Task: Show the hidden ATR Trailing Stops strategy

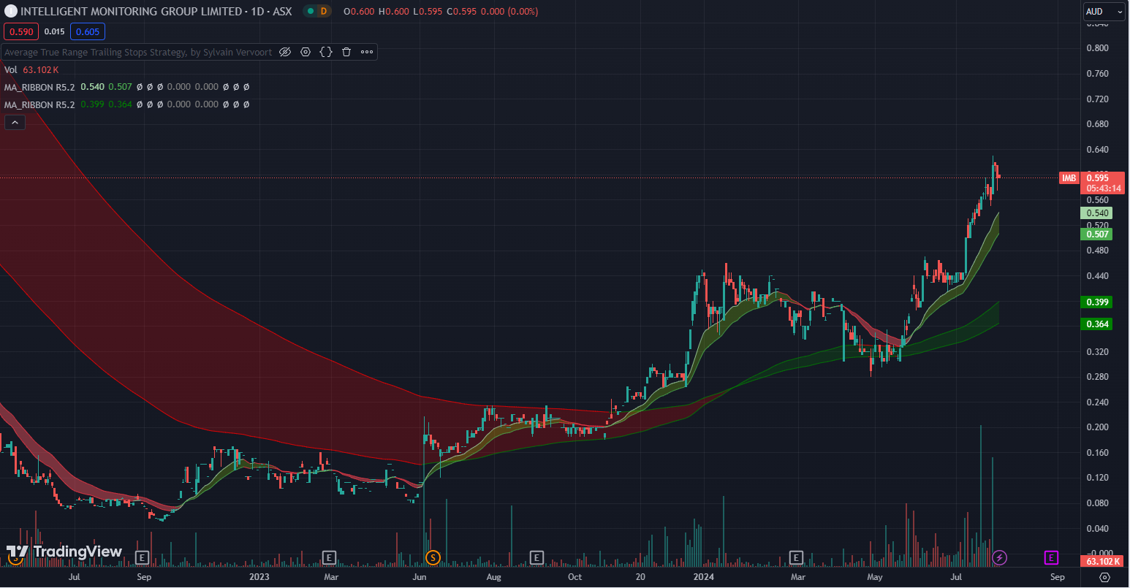Action: click(286, 52)
